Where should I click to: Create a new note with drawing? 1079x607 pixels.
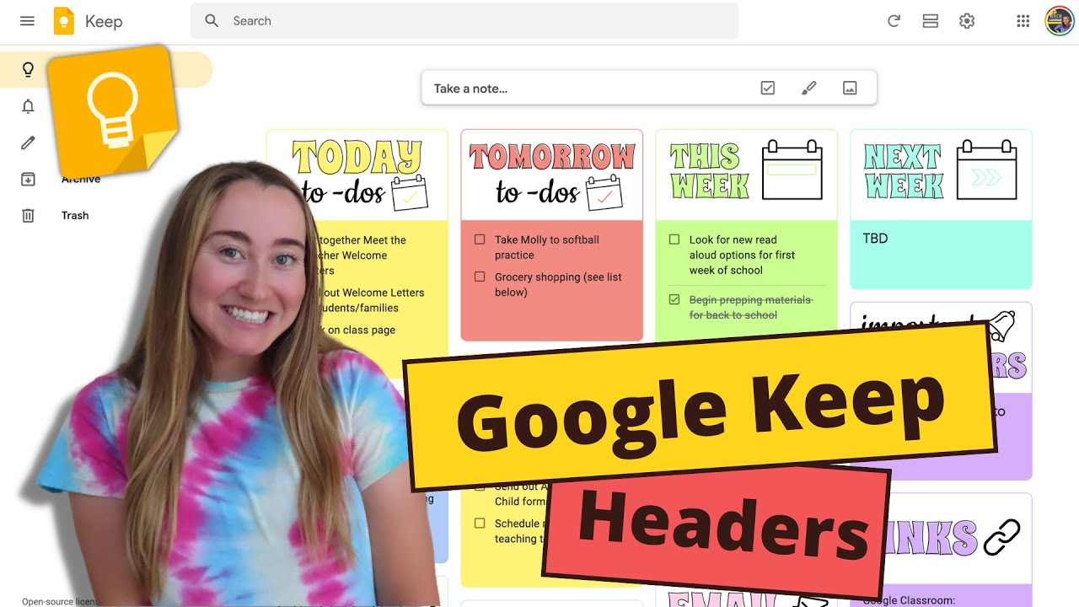(809, 88)
